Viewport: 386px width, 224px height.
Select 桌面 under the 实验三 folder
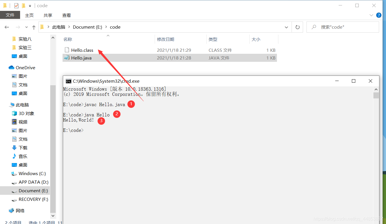pyautogui.click(x=23, y=56)
